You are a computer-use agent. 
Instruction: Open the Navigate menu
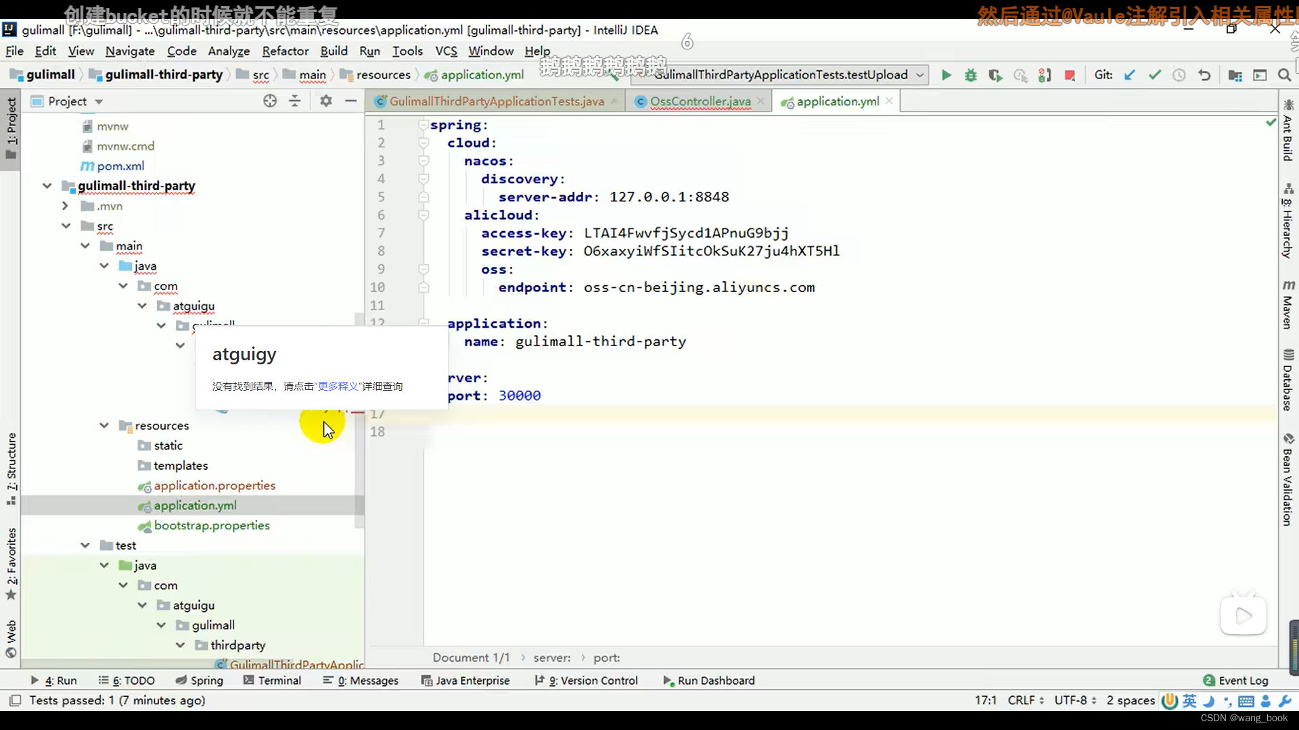point(130,51)
